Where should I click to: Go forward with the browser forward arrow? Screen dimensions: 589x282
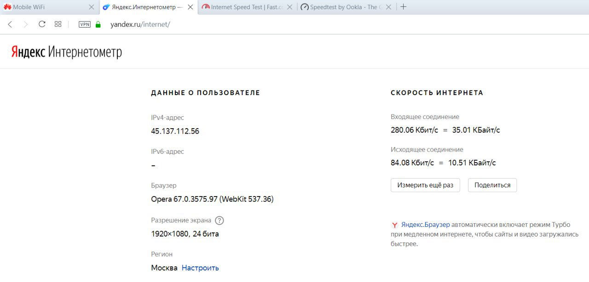(26, 24)
